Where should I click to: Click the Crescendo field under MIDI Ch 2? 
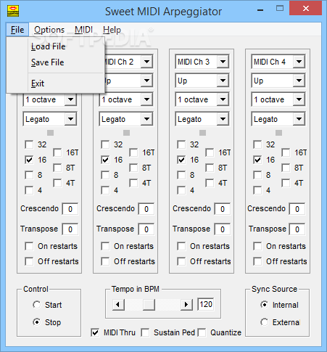pyautogui.click(x=146, y=209)
